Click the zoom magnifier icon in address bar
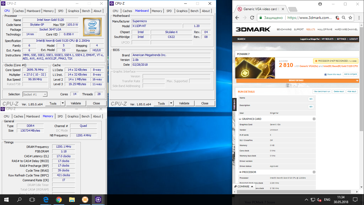Viewport: 364px width, 205px height. (344, 18)
